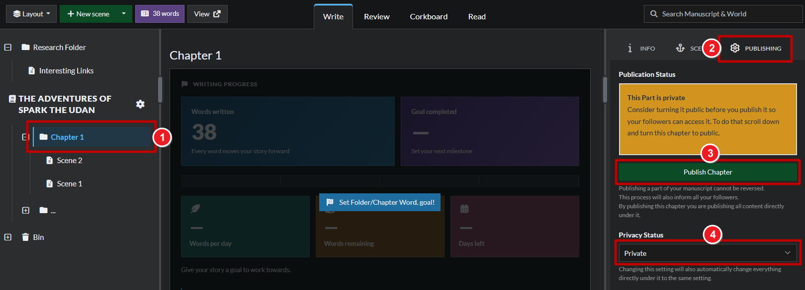
Task: Click the Interesting Links document icon
Action: tap(32, 70)
